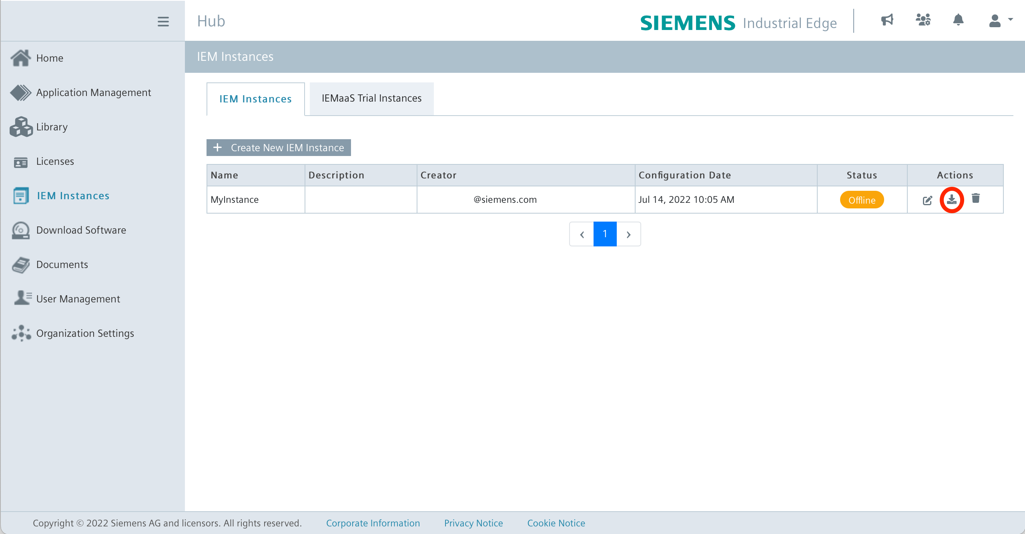
Task: Click the Offline status badge
Action: tap(862, 200)
